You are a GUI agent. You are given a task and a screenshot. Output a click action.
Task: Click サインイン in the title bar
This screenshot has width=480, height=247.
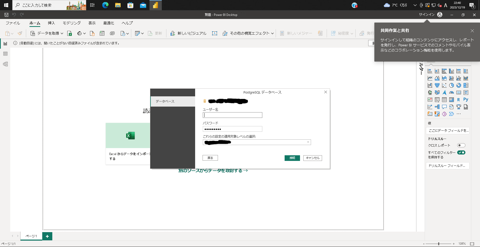[x=427, y=15]
